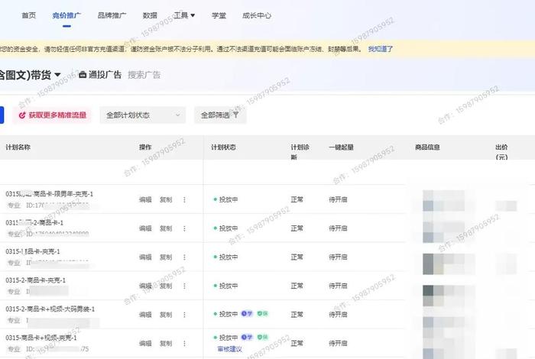Screen dimensions: 535x359
Task: Click 复制 for 0315-2-商品卡-夹克-1 plan
Action: [x=166, y=286]
